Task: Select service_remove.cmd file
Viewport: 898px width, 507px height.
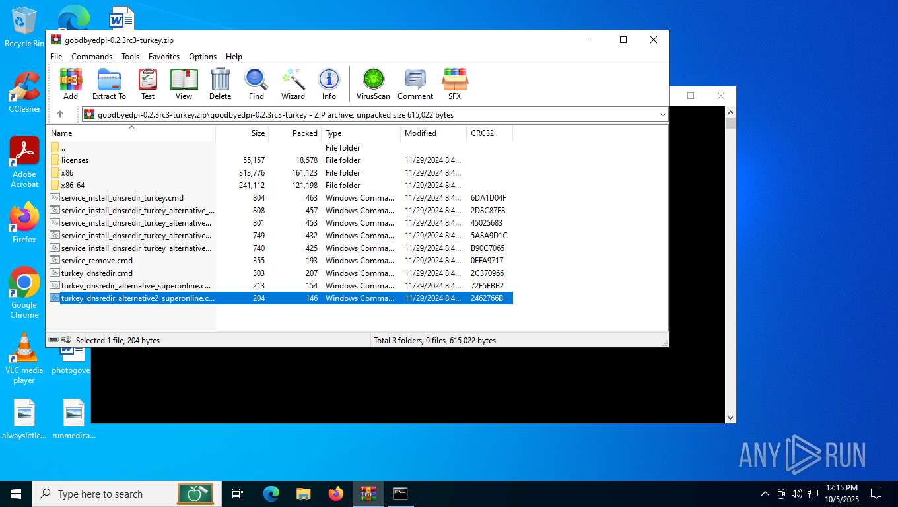Action: click(96, 261)
